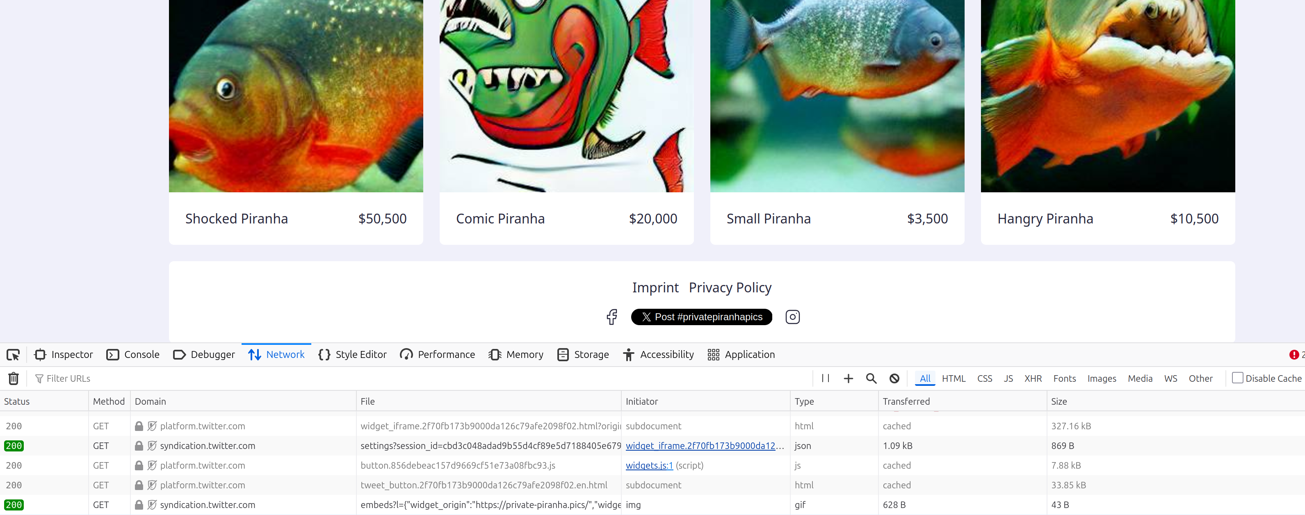Open network search magnifier icon
This screenshot has height=515, width=1305.
coord(871,378)
